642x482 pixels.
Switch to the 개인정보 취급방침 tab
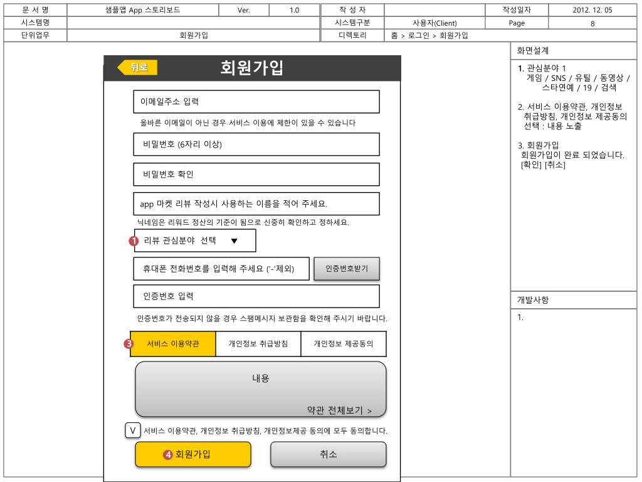(258, 344)
